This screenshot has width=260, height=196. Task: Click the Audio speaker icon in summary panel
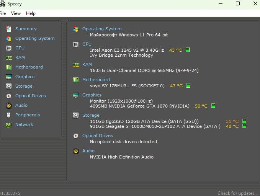pyautogui.click(x=76, y=151)
